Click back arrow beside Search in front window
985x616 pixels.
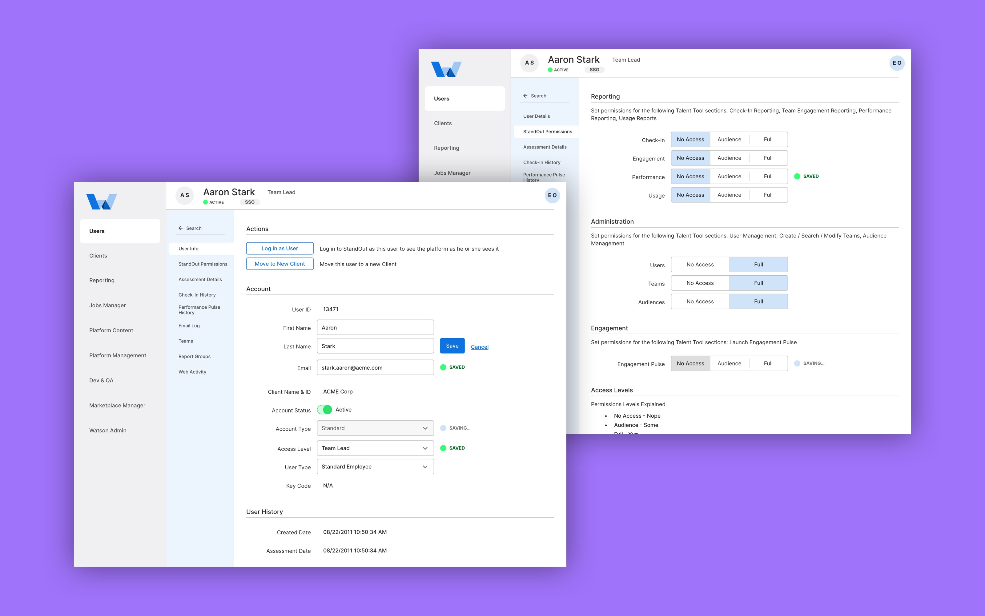[x=181, y=228]
